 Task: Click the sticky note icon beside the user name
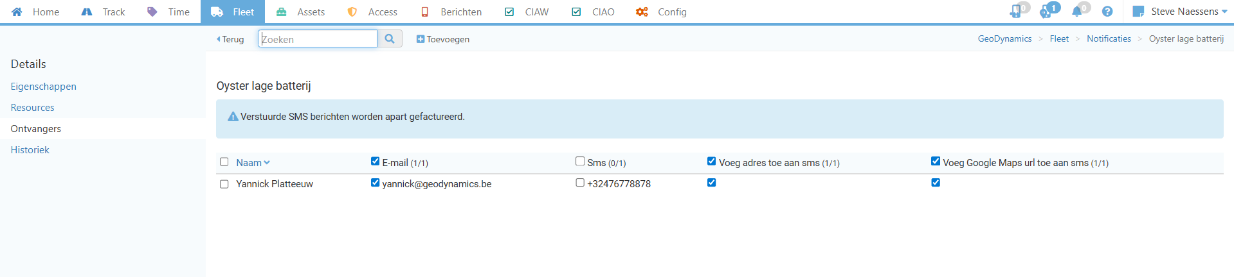[x=1138, y=12]
